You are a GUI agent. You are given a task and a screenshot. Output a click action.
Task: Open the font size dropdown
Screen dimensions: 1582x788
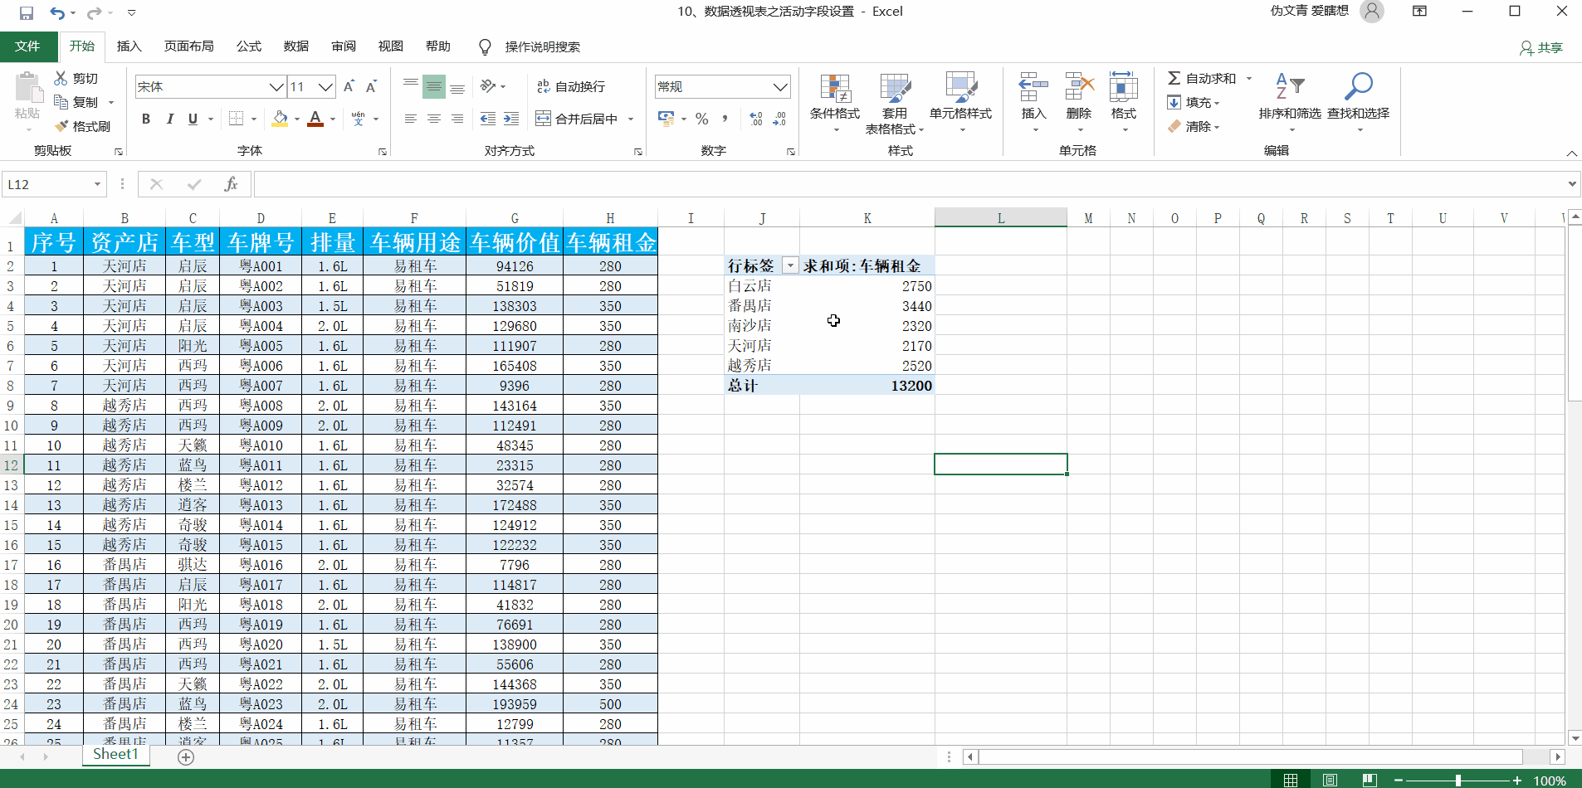[x=325, y=86]
